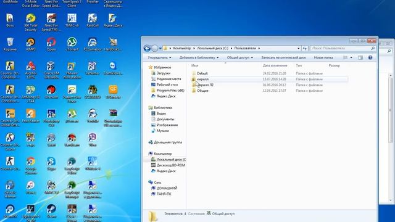Sort by the Размер column header

click(334, 65)
